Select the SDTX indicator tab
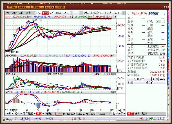 point(79,114)
